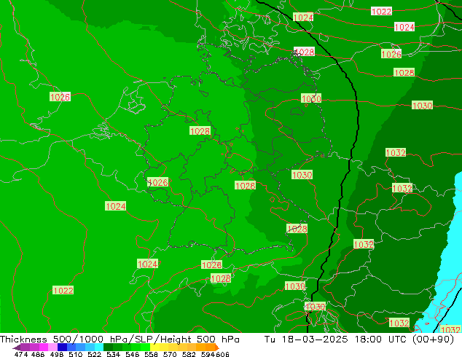Click the 'SLP' text in the title
The height and width of the screenshot is (357, 462).
145,340
